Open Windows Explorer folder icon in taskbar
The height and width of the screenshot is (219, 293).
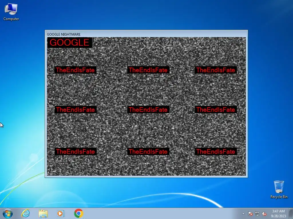point(43,213)
